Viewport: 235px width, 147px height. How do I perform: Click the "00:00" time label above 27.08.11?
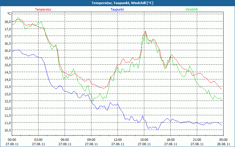click(x=12, y=140)
